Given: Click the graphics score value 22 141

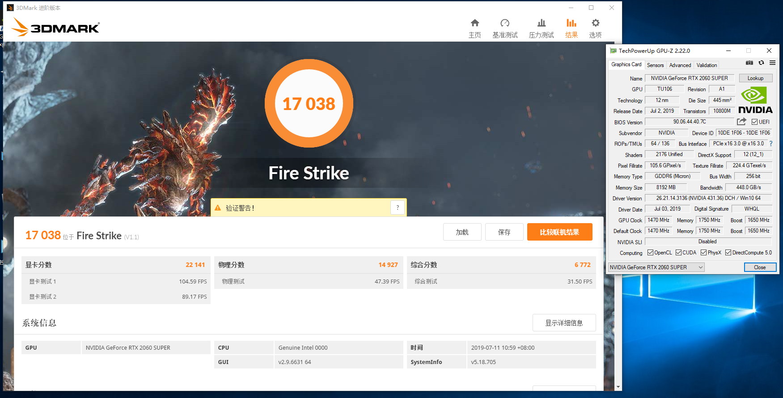Looking at the screenshot, I should pos(195,265).
